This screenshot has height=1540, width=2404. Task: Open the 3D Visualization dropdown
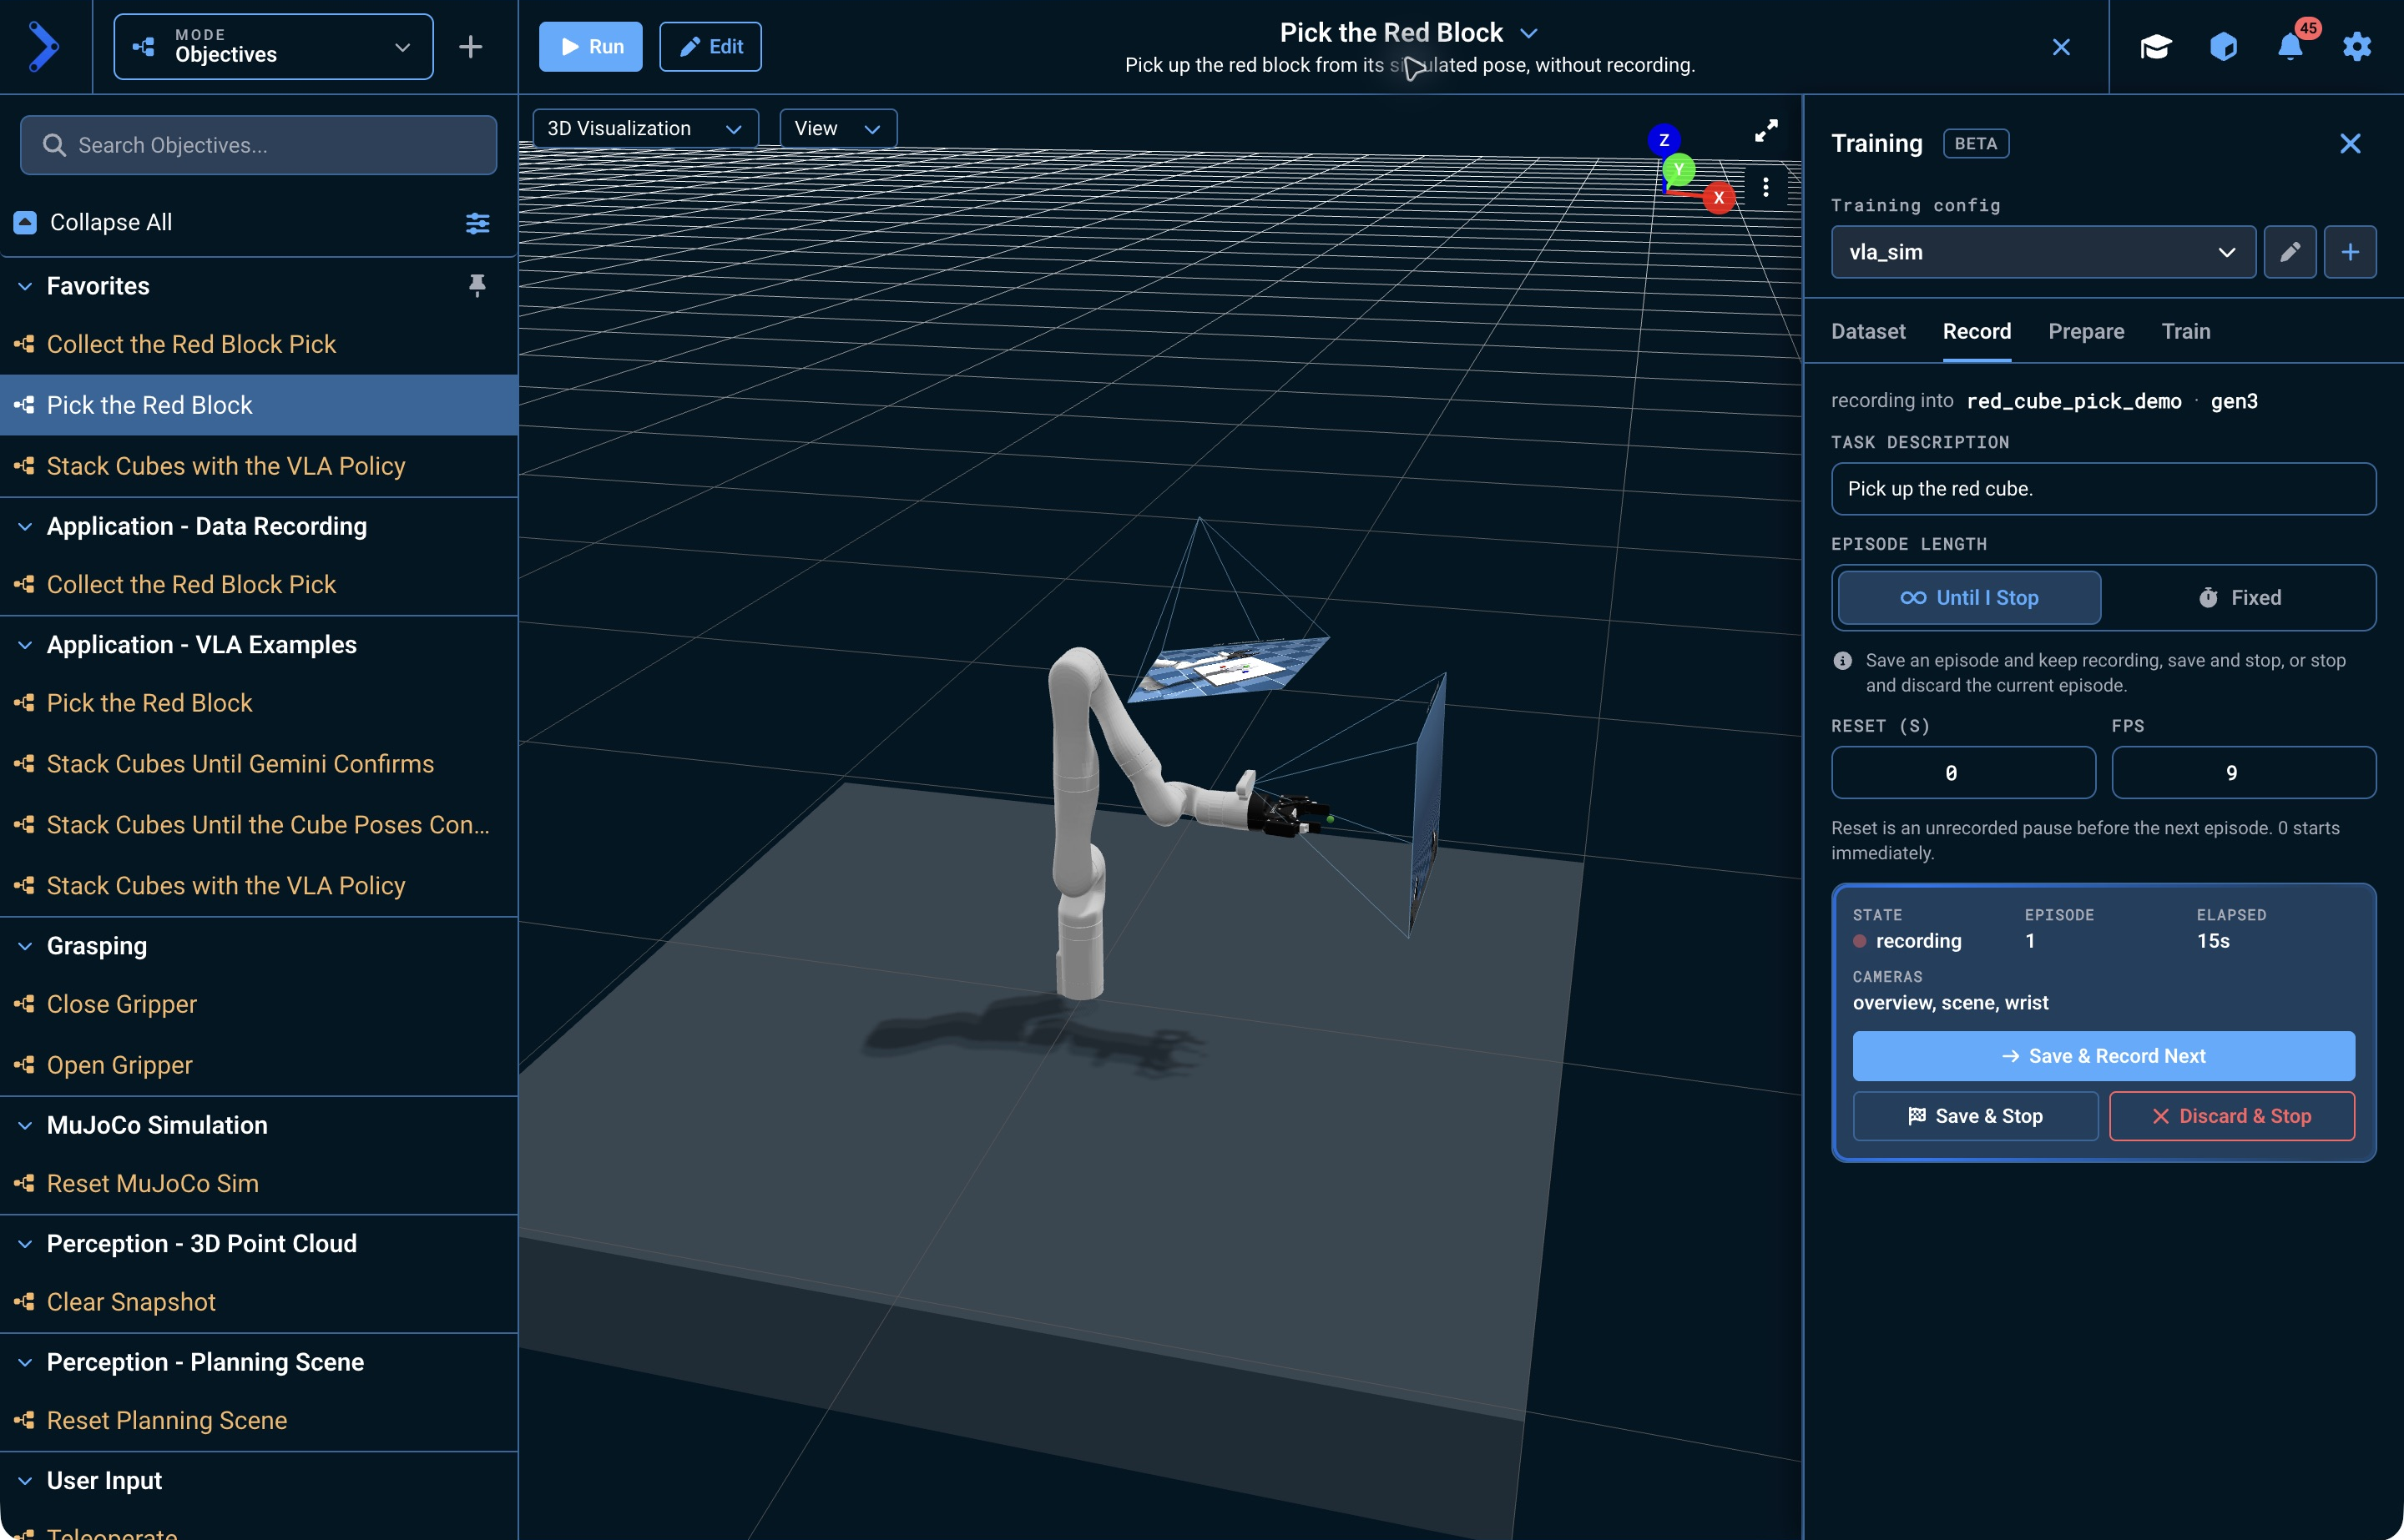pos(645,129)
